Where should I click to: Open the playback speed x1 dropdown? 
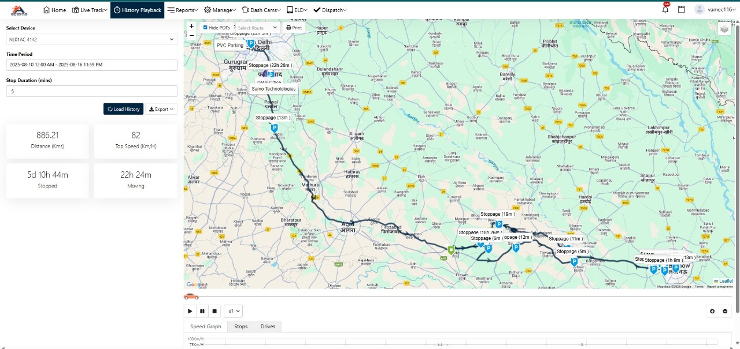[234, 311]
